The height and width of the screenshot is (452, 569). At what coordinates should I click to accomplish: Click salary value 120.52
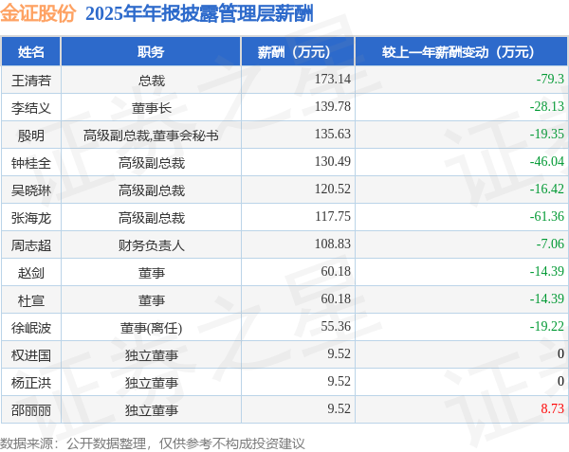click(x=333, y=189)
